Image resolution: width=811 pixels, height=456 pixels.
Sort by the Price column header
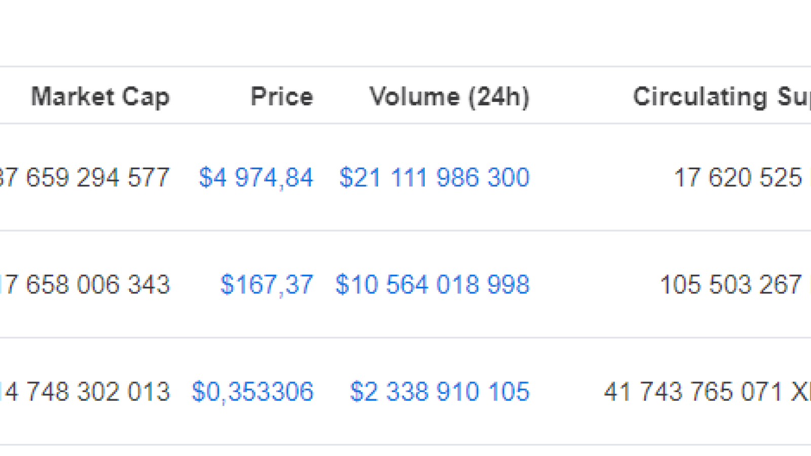pos(282,96)
